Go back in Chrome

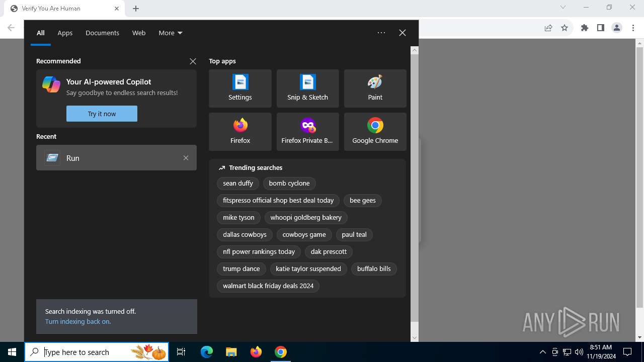pyautogui.click(x=11, y=28)
